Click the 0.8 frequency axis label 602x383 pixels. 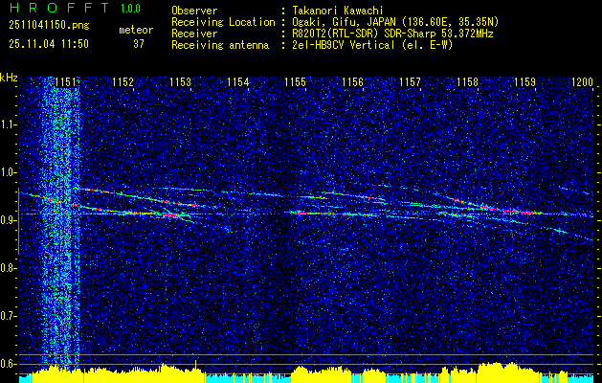pyautogui.click(x=8, y=268)
